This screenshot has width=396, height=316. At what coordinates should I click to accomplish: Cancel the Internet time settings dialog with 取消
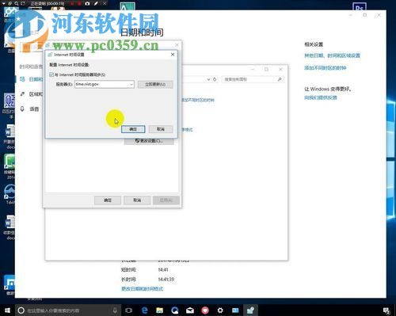[x=161, y=129]
